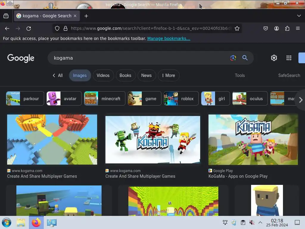Switch to News tab
The width and height of the screenshot is (305, 229).
147,75
